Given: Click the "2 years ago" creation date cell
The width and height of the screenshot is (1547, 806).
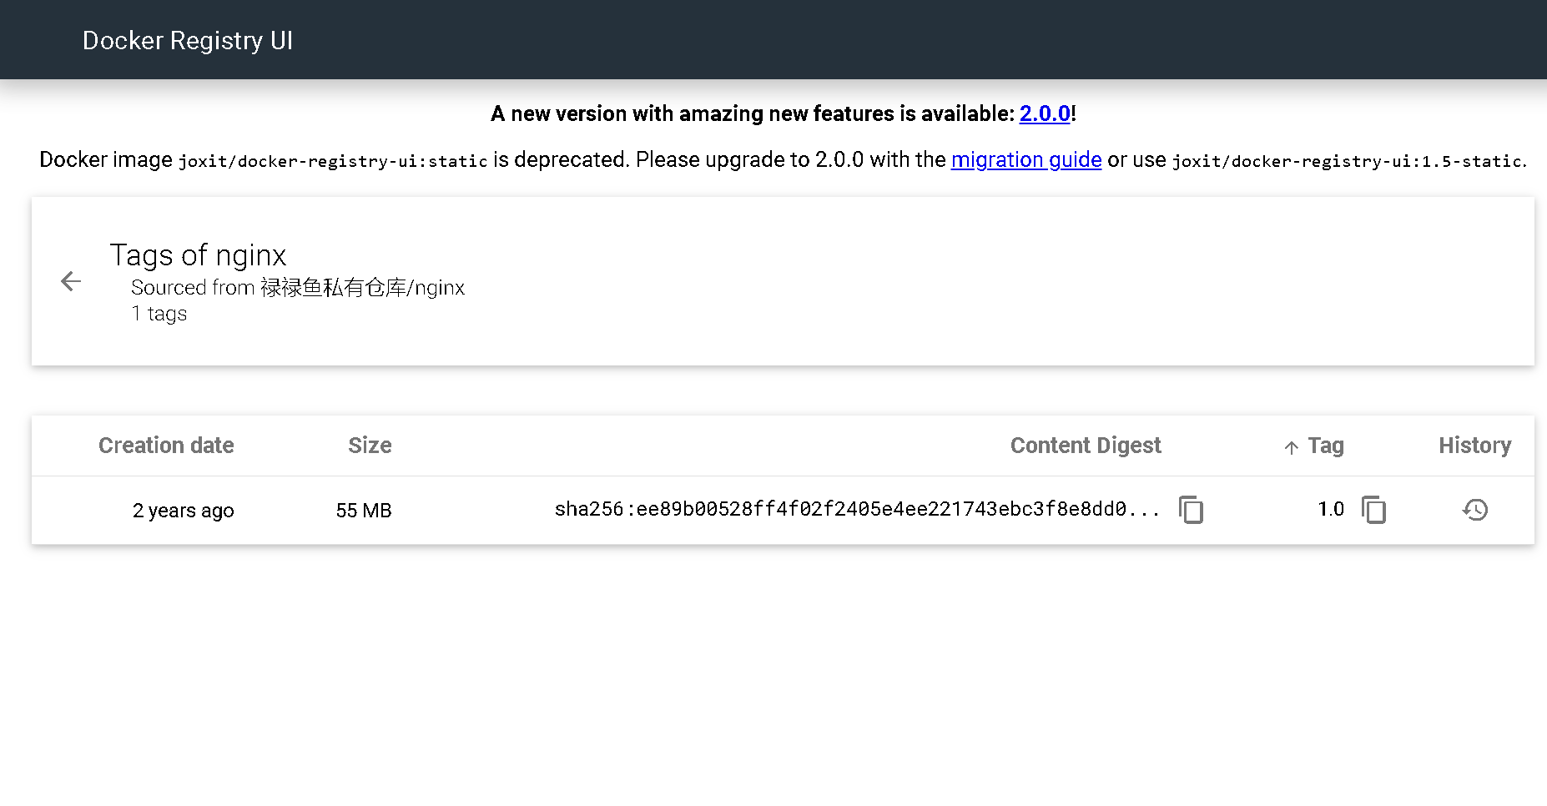Looking at the screenshot, I should coord(183,511).
